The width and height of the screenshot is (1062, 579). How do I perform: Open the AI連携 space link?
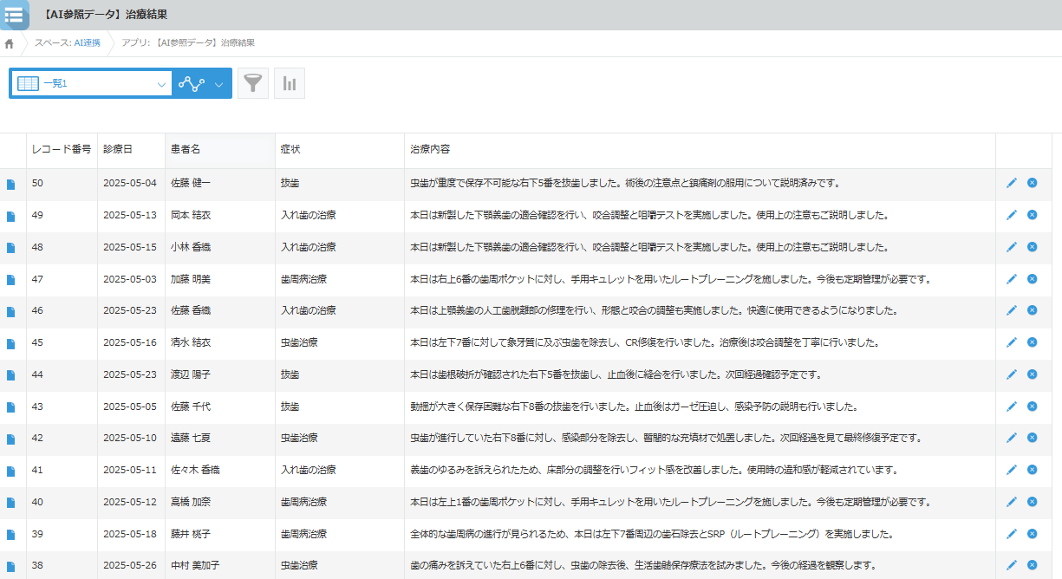[86, 43]
